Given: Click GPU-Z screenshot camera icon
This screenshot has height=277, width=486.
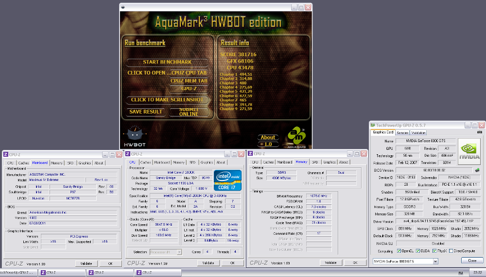Looking at the screenshot, I should pyautogui.click(x=480, y=132).
